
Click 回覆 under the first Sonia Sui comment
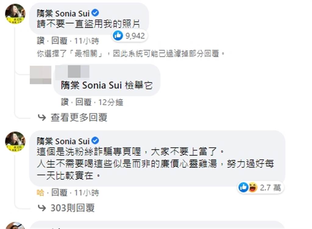(59, 41)
